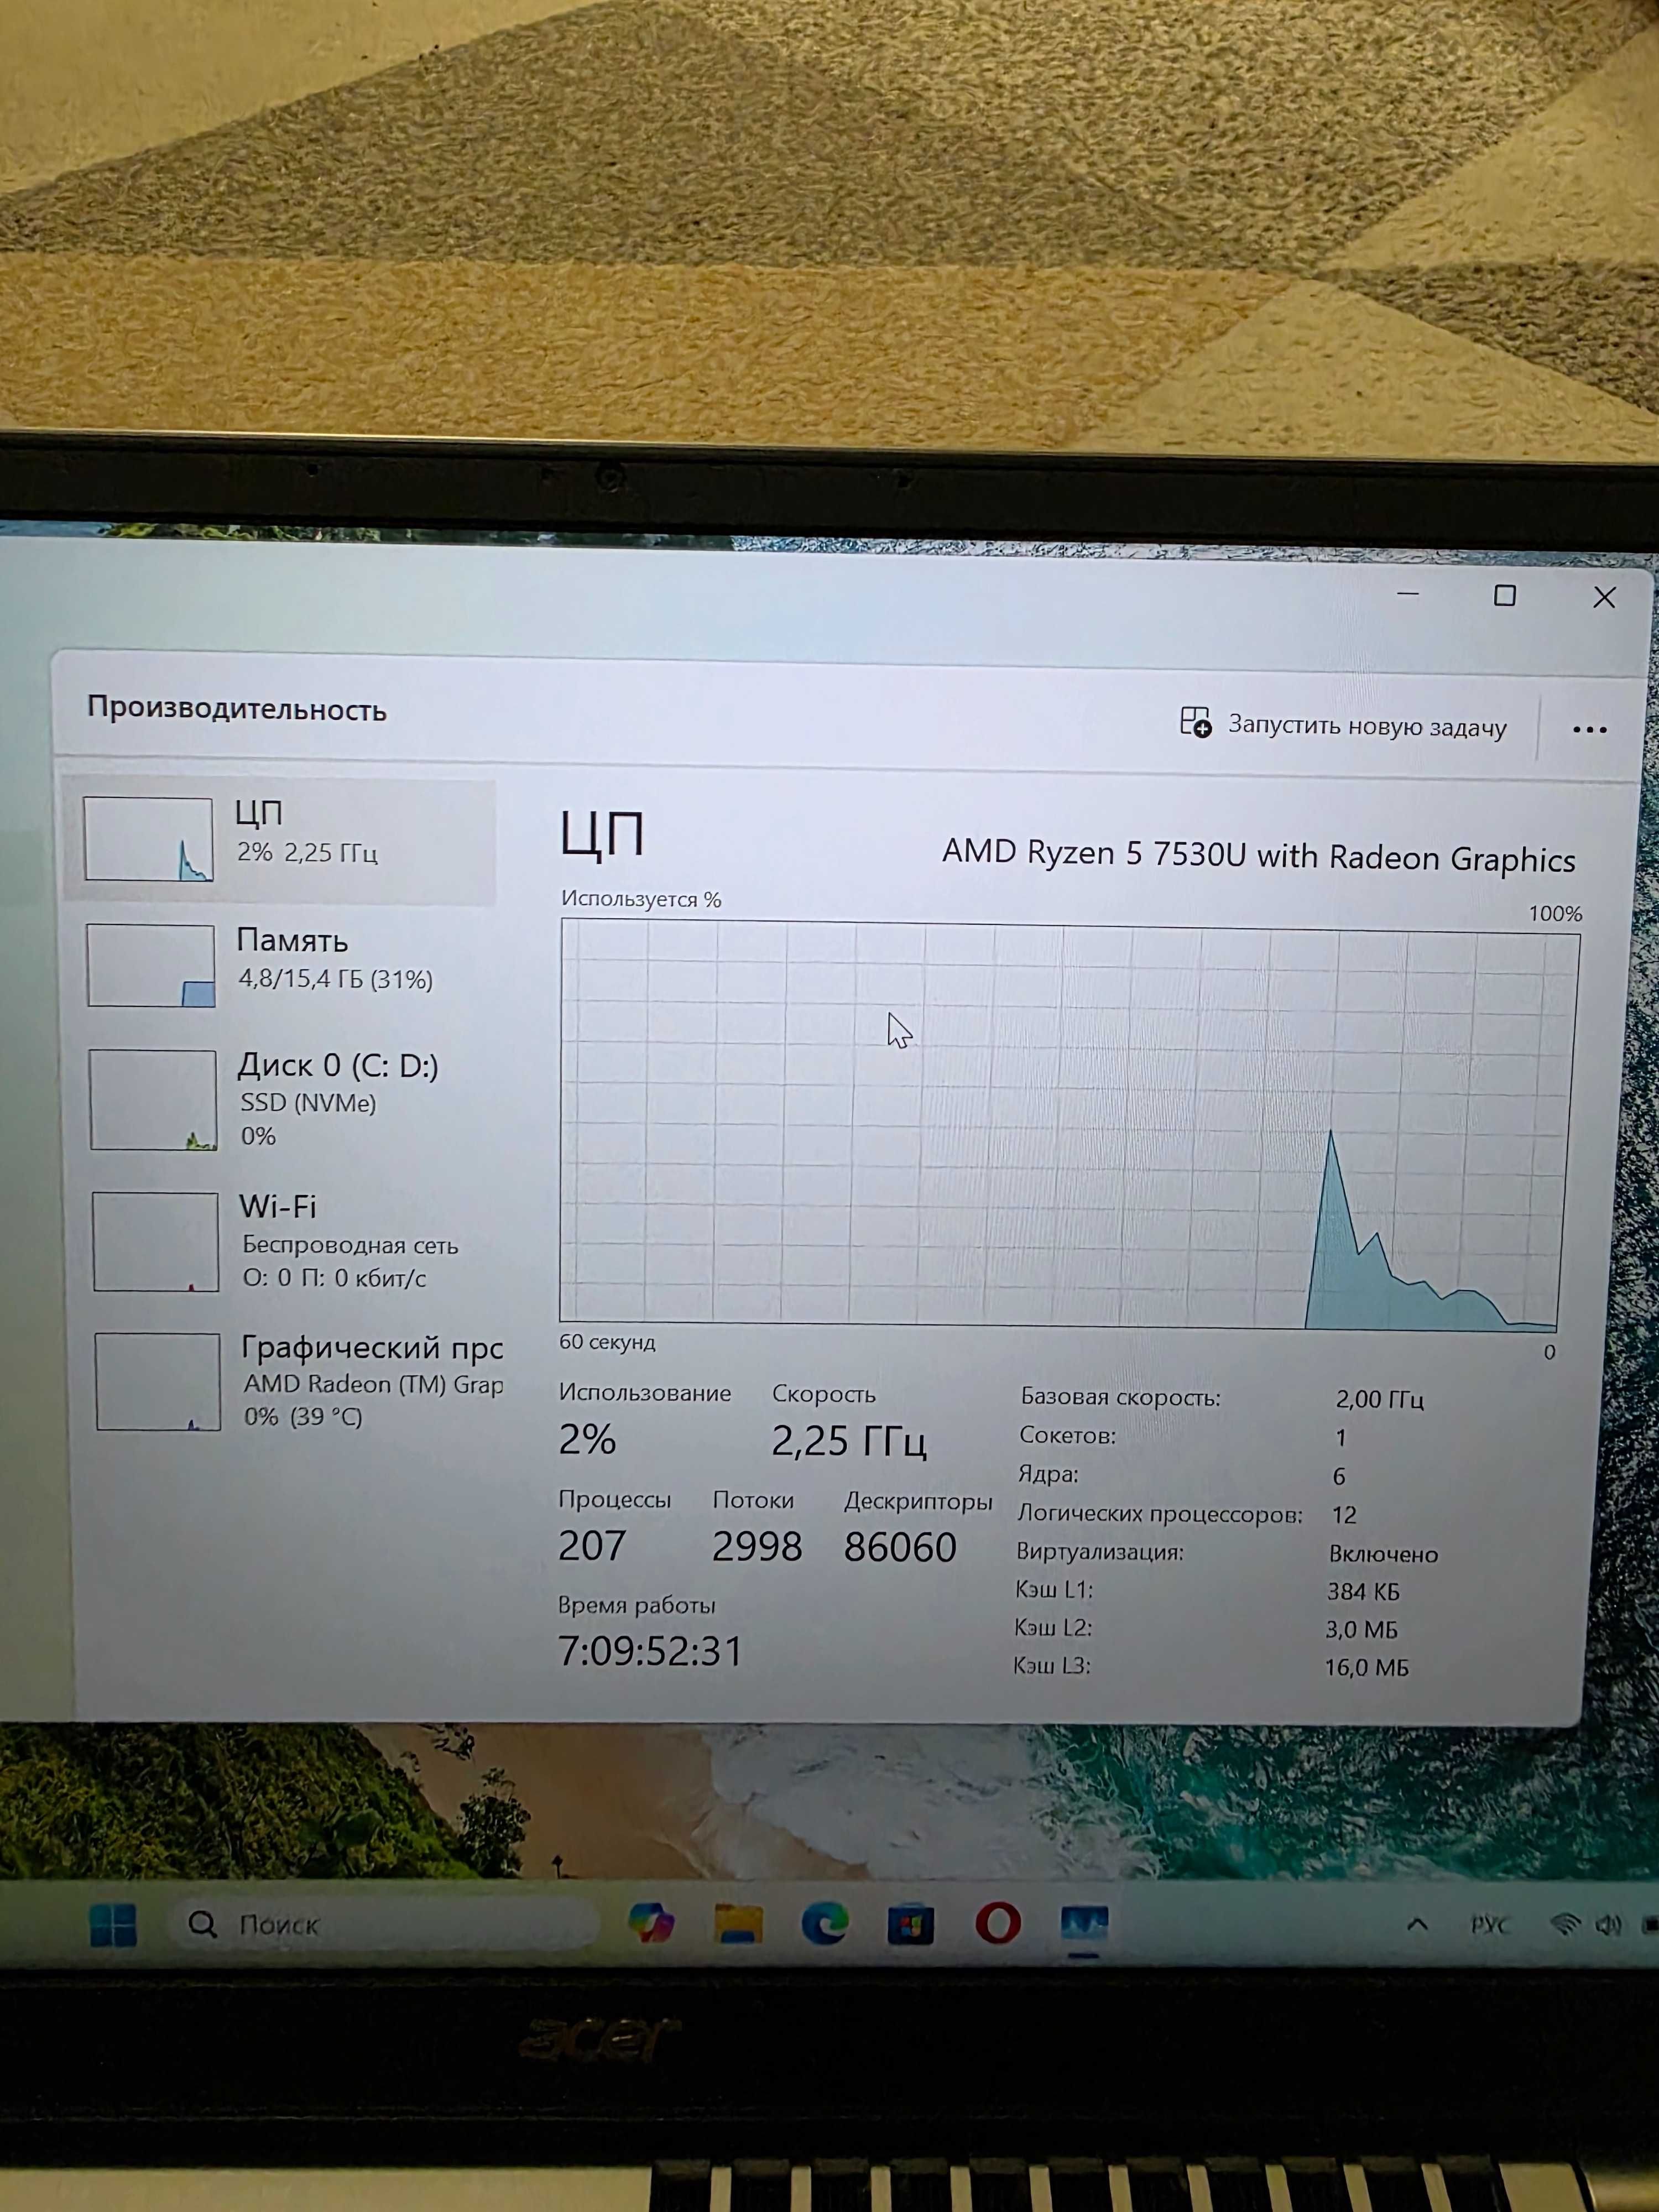Open Microsoft Store from taskbar
The width and height of the screenshot is (1659, 2212).
(x=911, y=1924)
